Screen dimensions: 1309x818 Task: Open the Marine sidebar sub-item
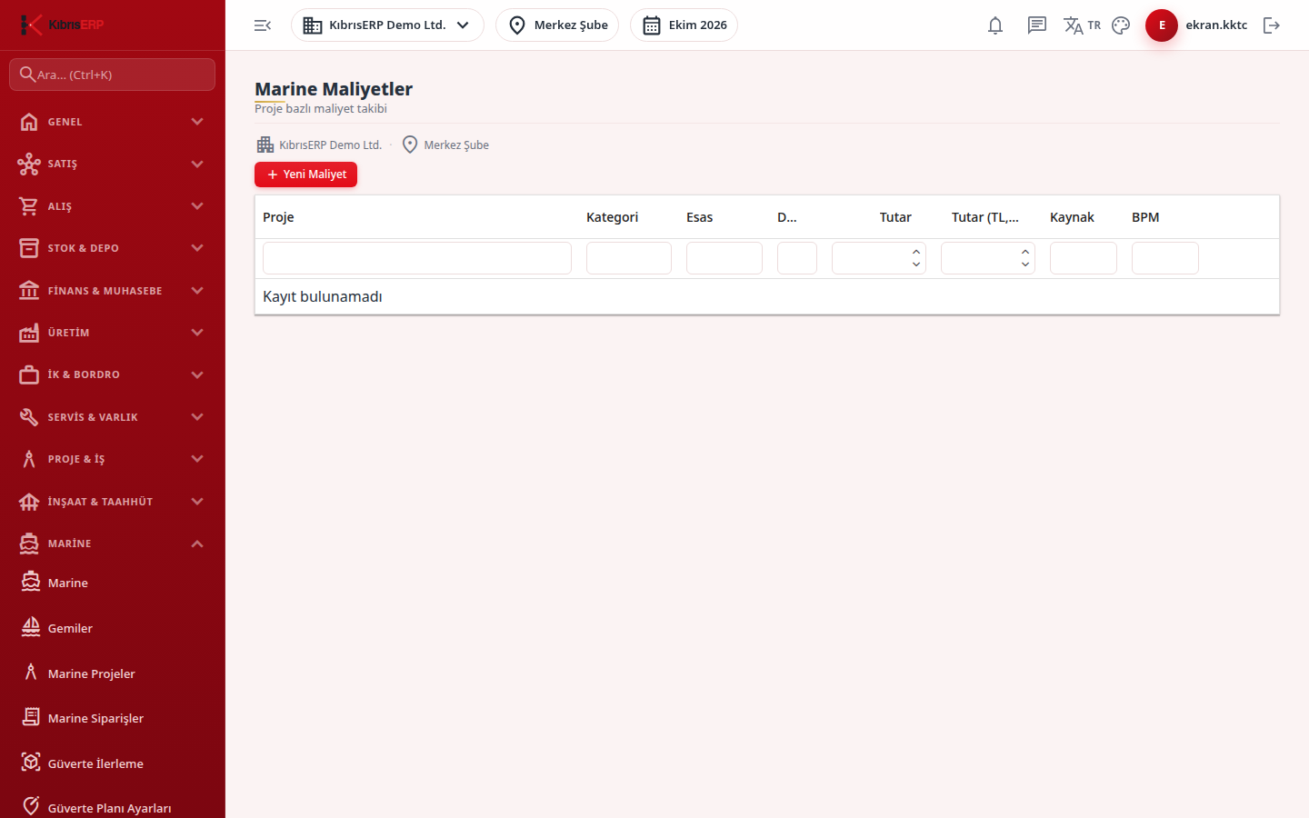click(113, 583)
